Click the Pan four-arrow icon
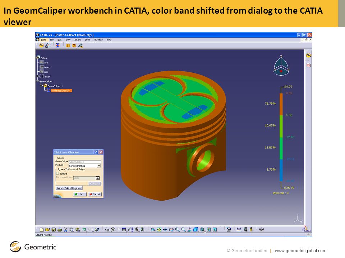This screenshot has height=258, width=345. point(165,229)
